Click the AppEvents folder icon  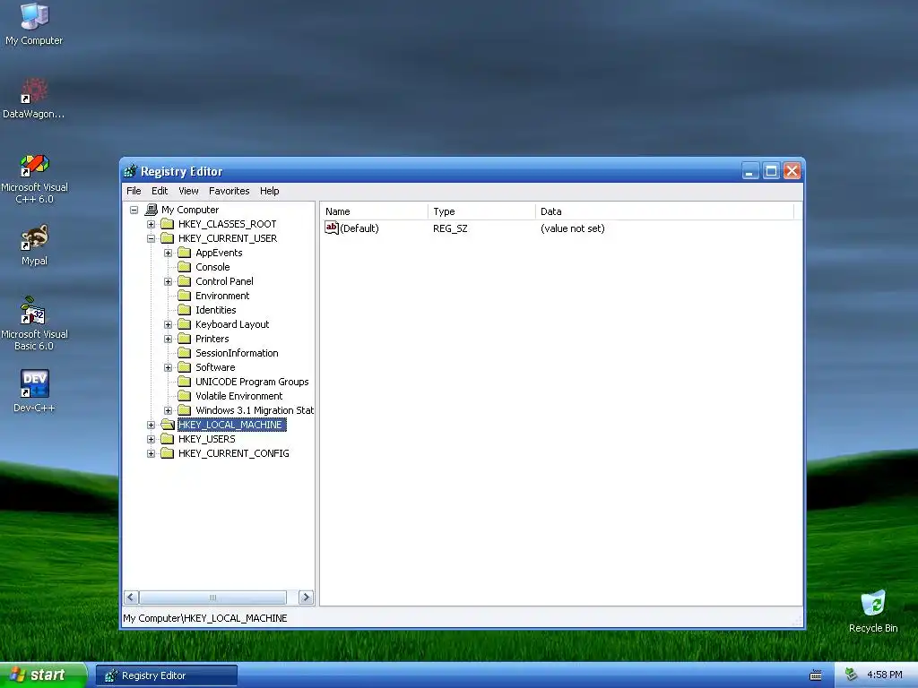pos(185,252)
